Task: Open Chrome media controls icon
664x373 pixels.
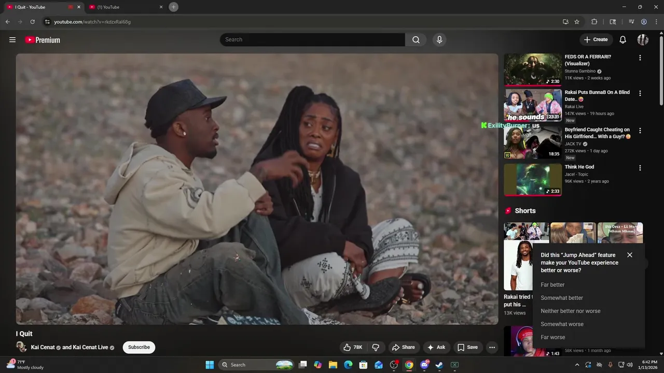Action: coord(631,22)
